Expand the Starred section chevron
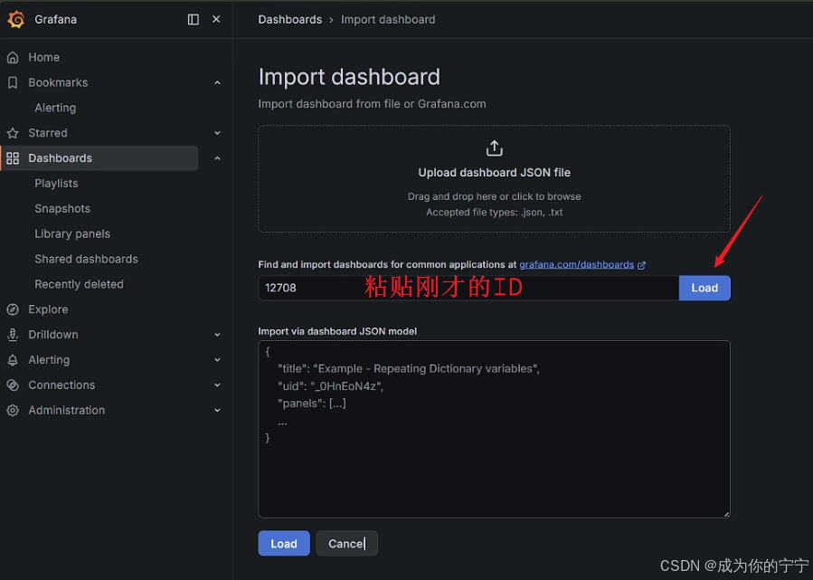The image size is (813, 580). click(x=217, y=133)
